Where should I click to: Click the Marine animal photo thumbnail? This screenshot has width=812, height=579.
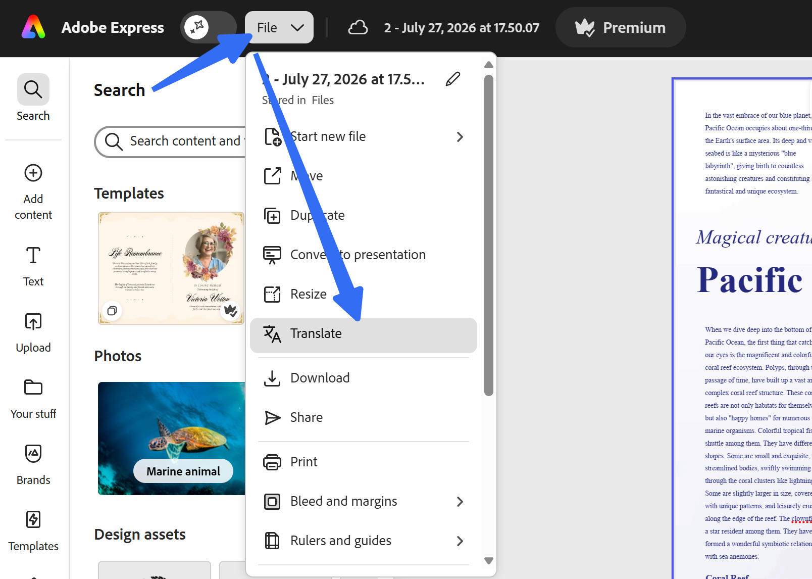tap(172, 439)
